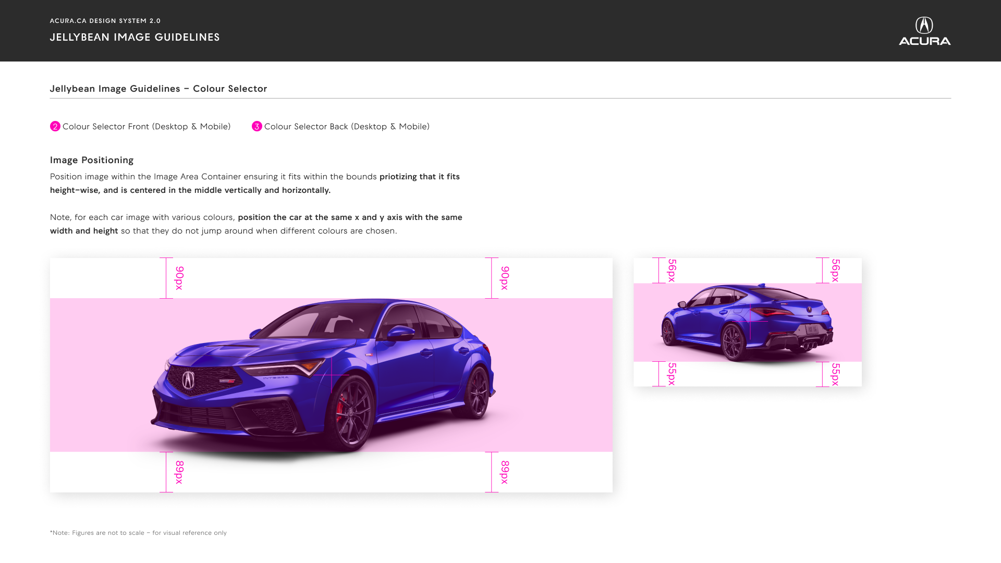Image resolution: width=1001 pixels, height=563 pixels.
Task: Click the 'Image Positioning' subheading
Action: coord(92,160)
